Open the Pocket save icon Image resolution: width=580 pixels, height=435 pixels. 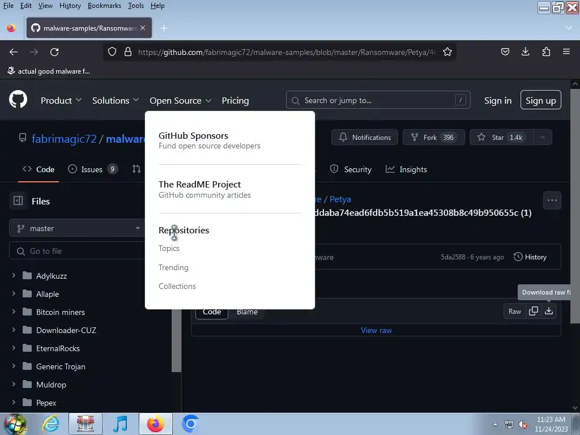[x=505, y=52]
